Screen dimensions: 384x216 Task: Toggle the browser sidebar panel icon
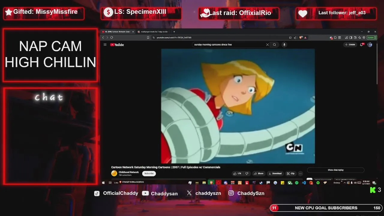(x=351, y=37)
